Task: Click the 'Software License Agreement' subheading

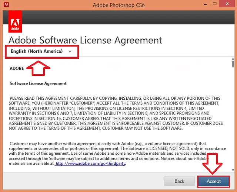Action: [38, 83]
